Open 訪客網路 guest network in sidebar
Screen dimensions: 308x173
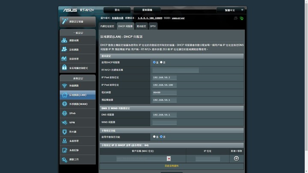click(77, 50)
